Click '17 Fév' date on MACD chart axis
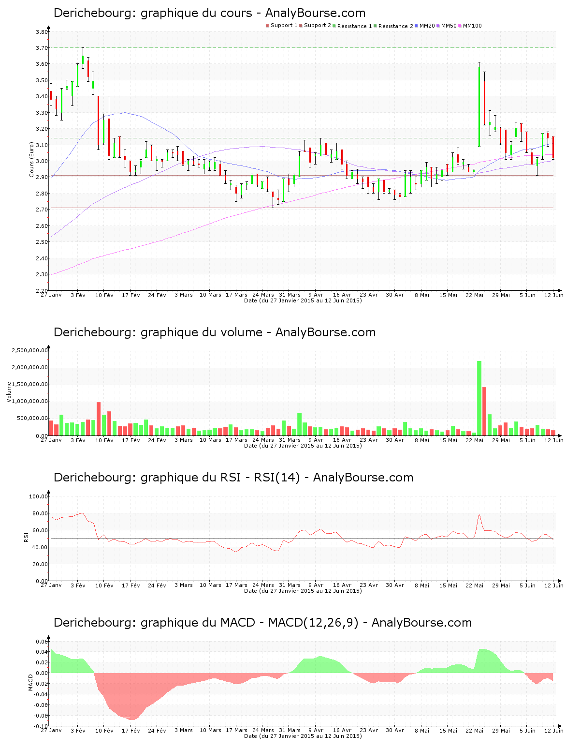 [130, 730]
